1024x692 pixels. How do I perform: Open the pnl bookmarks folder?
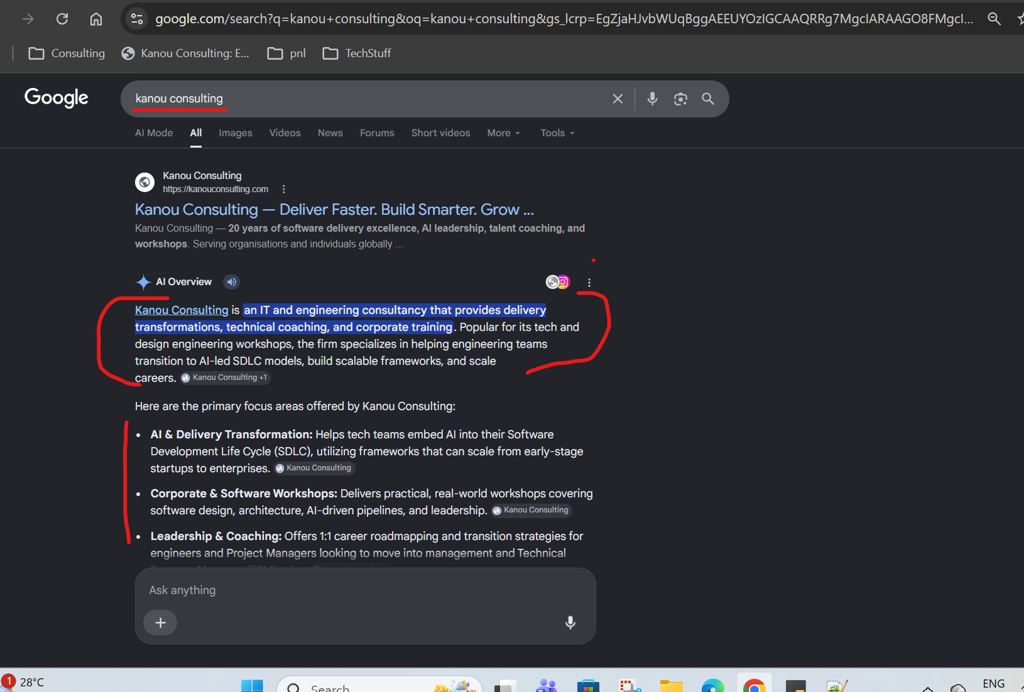[286, 53]
